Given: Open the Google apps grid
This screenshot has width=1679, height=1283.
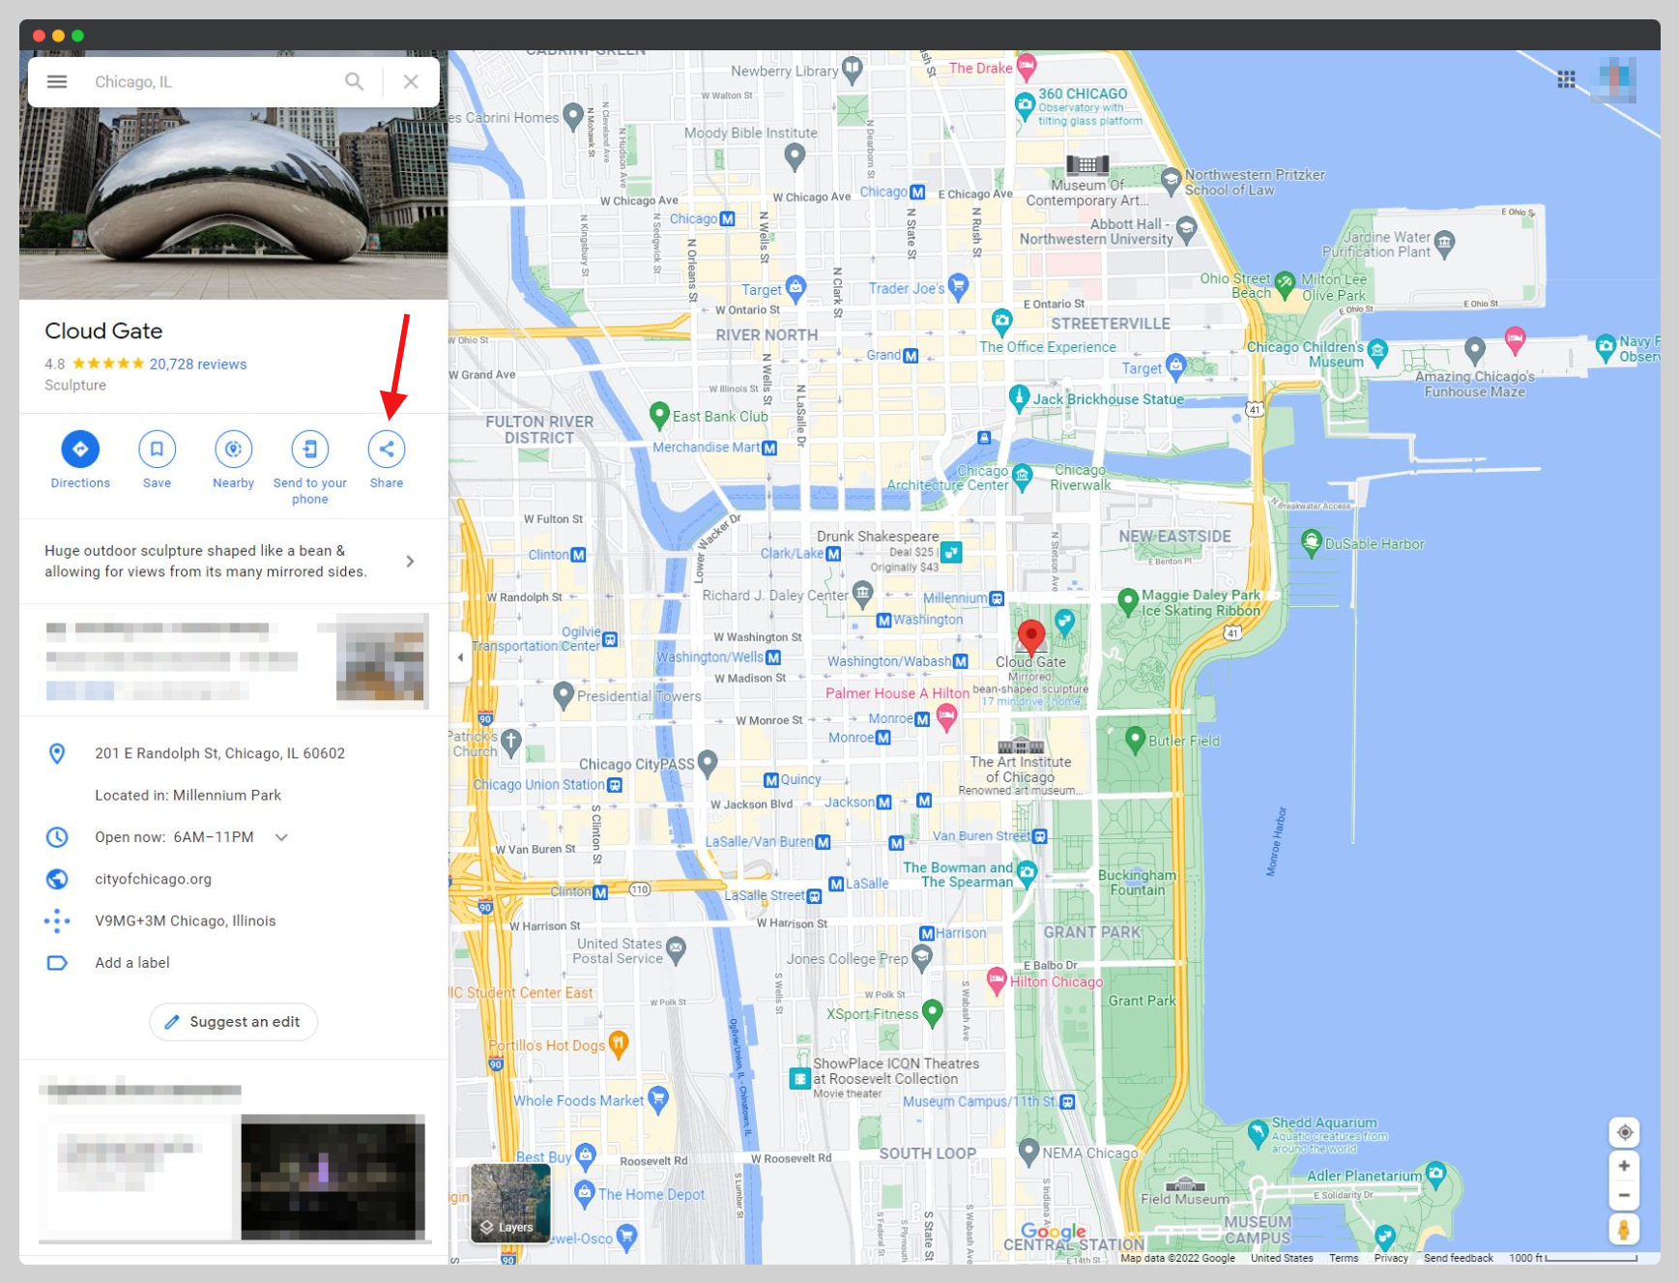Looking at the screenshot, I should click(1567, 79).
